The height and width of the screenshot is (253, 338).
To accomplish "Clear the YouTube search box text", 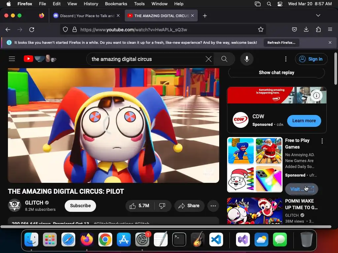I will coord(209,59).
